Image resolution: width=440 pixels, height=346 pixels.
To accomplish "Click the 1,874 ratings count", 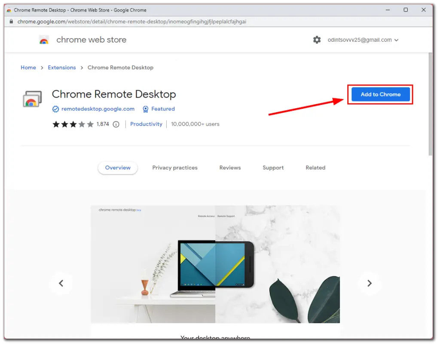I will point(103,124).
